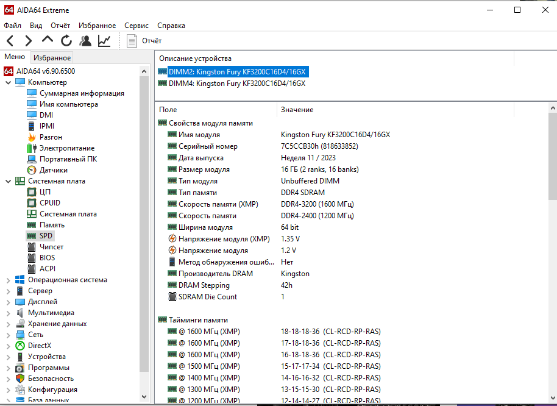
Task: Click the ЦП processor icon
Action: click(x=32, y=192)
